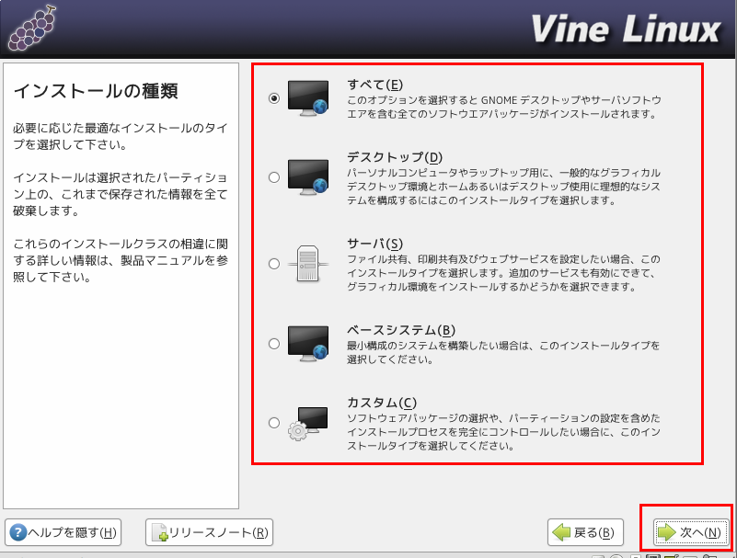Click the help paragraph about 選択されたパーティション

pyautogui.click(x=121, y=194)
